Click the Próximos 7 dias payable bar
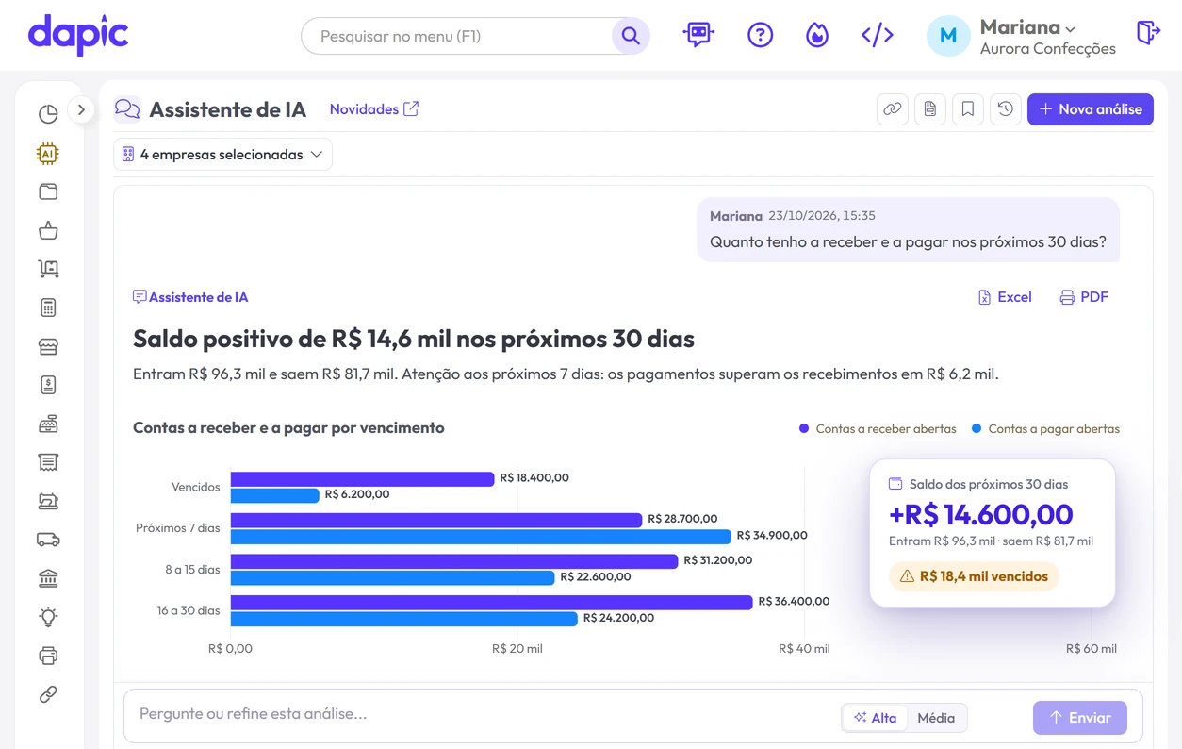This screenshot has width=1182, height=749. point(481,537)
